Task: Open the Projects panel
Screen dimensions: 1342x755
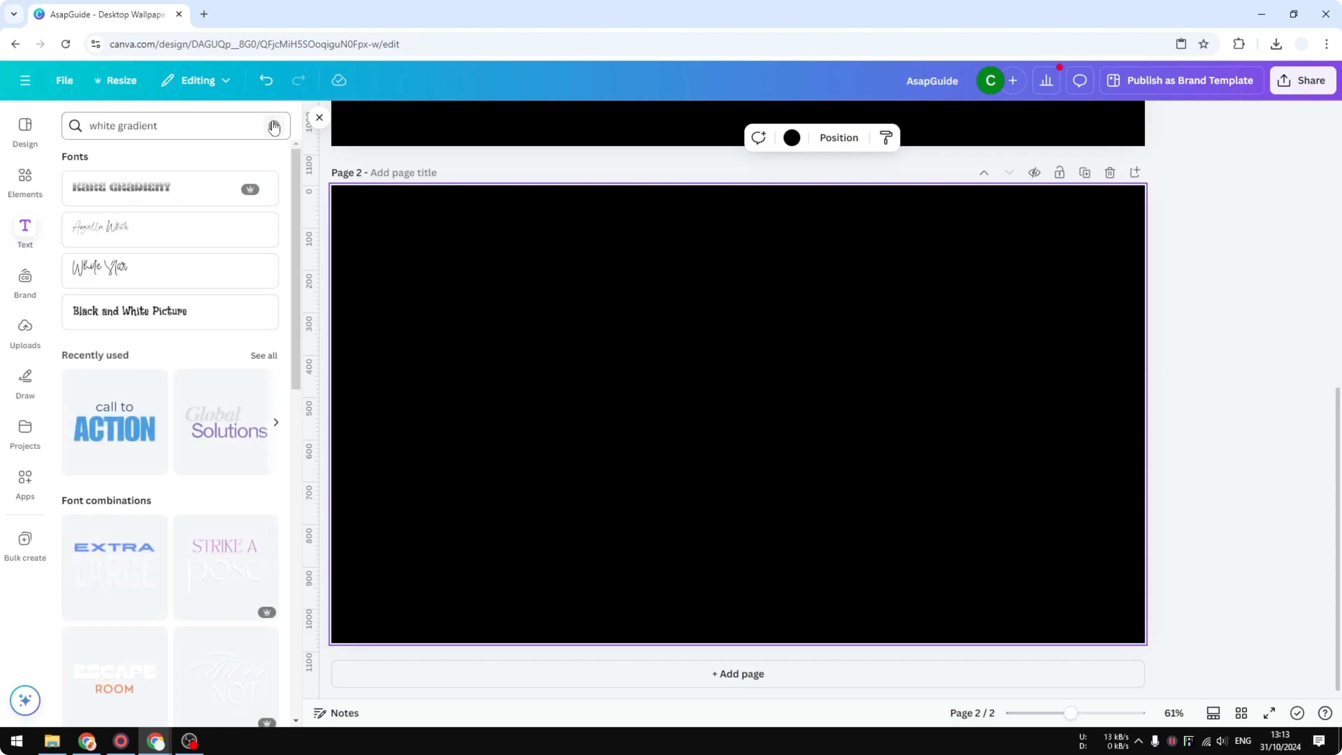Action: pos(25,434)
